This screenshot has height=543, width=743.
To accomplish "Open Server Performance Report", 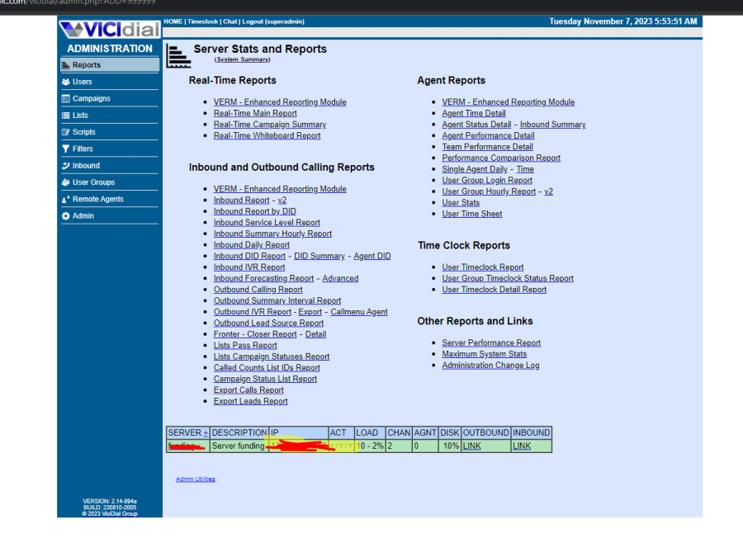I will [491, 343].
